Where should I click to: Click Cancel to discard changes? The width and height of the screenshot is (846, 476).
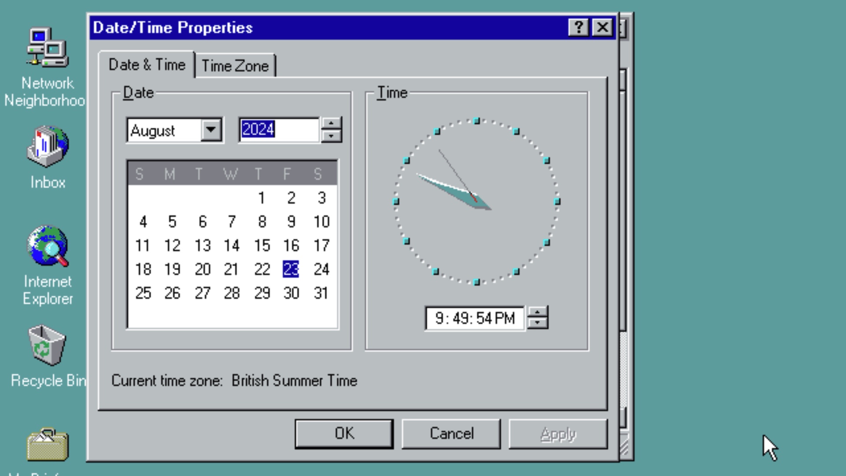pyautogui.click(x=453, y=434)
